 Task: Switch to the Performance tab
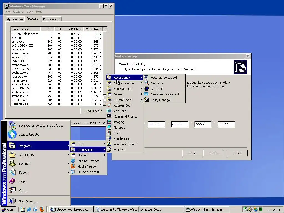coord(52,19)
